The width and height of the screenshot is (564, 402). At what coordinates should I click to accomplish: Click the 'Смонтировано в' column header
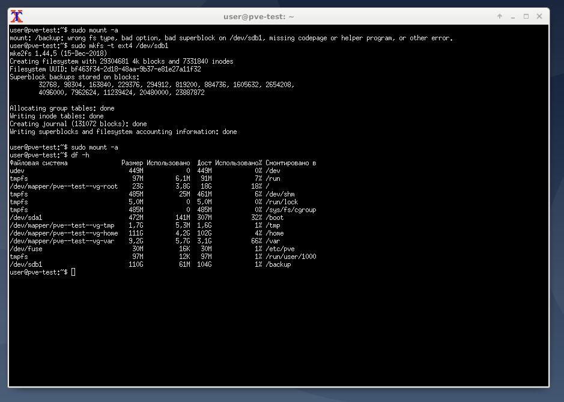[x=291, y=163]
